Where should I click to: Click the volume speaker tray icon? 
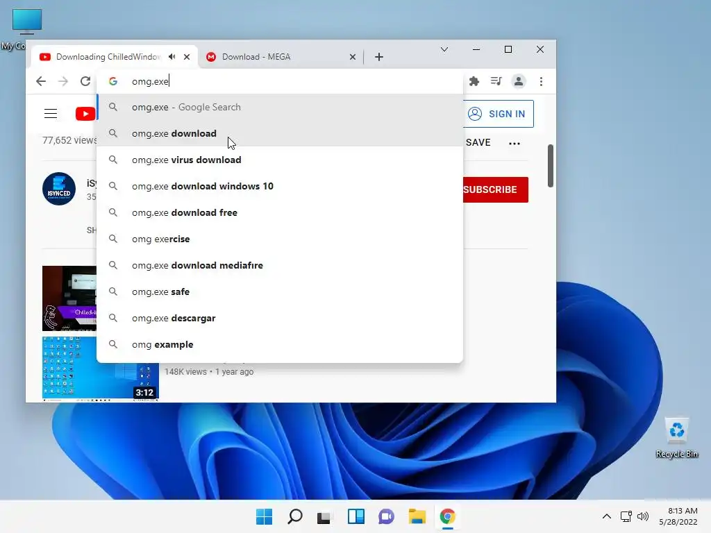click(643, 516)
